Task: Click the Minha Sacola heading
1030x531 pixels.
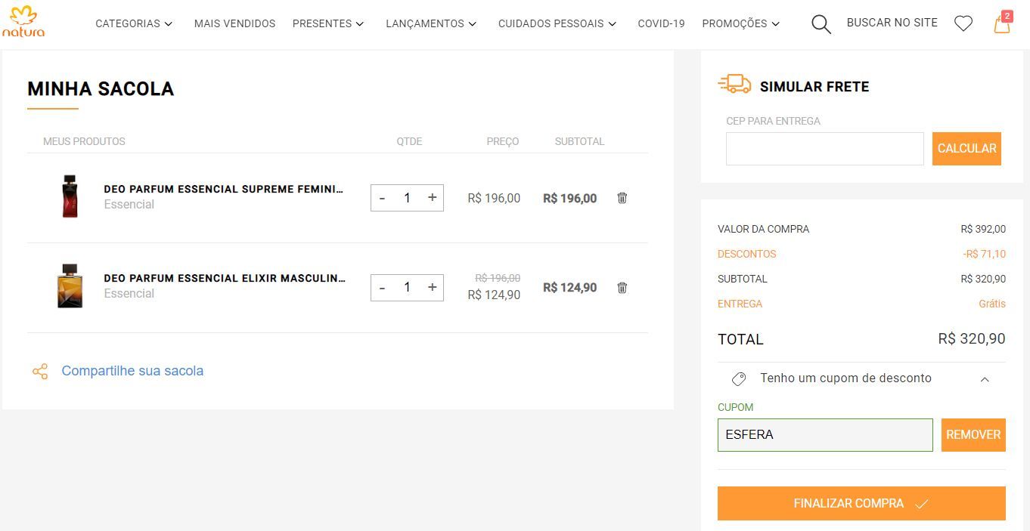Action: pyautogui.click(x=101, y=88)
